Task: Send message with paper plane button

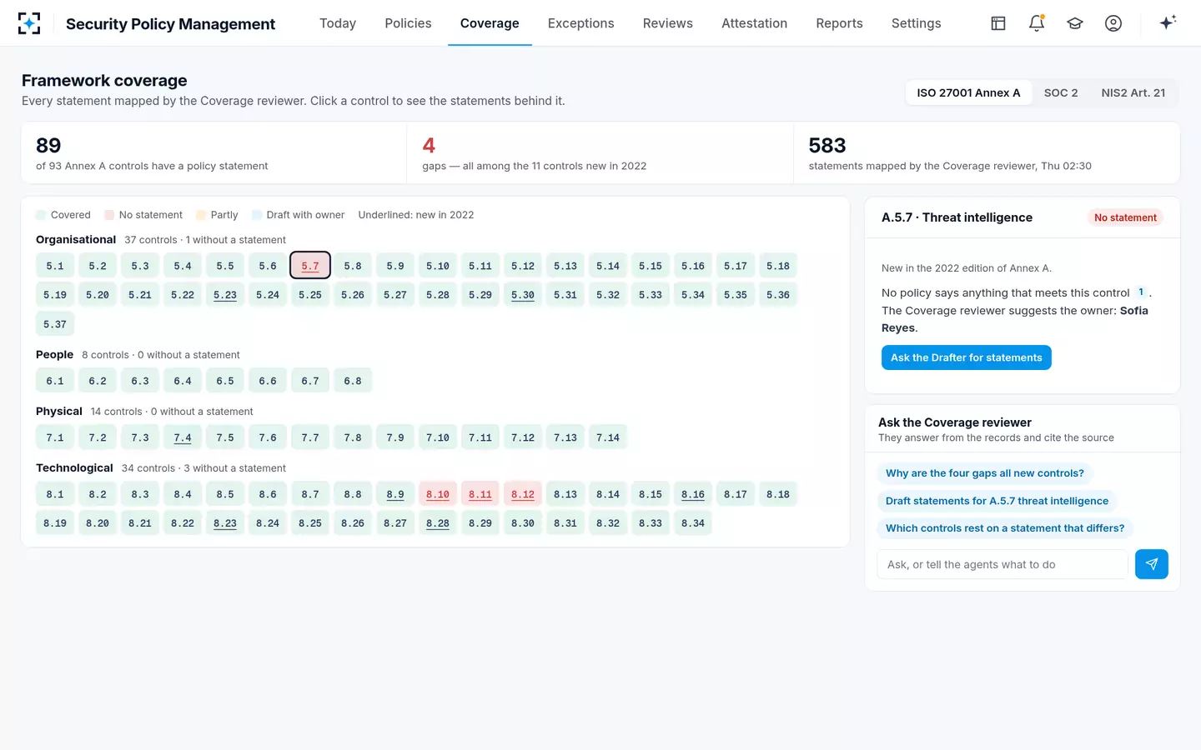Action: pos(1152,564)
